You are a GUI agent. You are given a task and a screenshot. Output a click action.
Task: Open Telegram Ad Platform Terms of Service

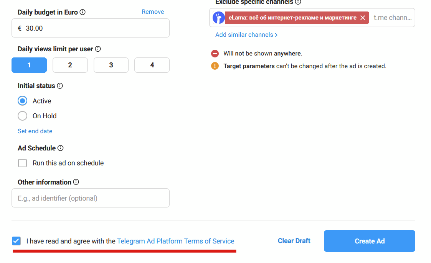click(x=175, y=241)
